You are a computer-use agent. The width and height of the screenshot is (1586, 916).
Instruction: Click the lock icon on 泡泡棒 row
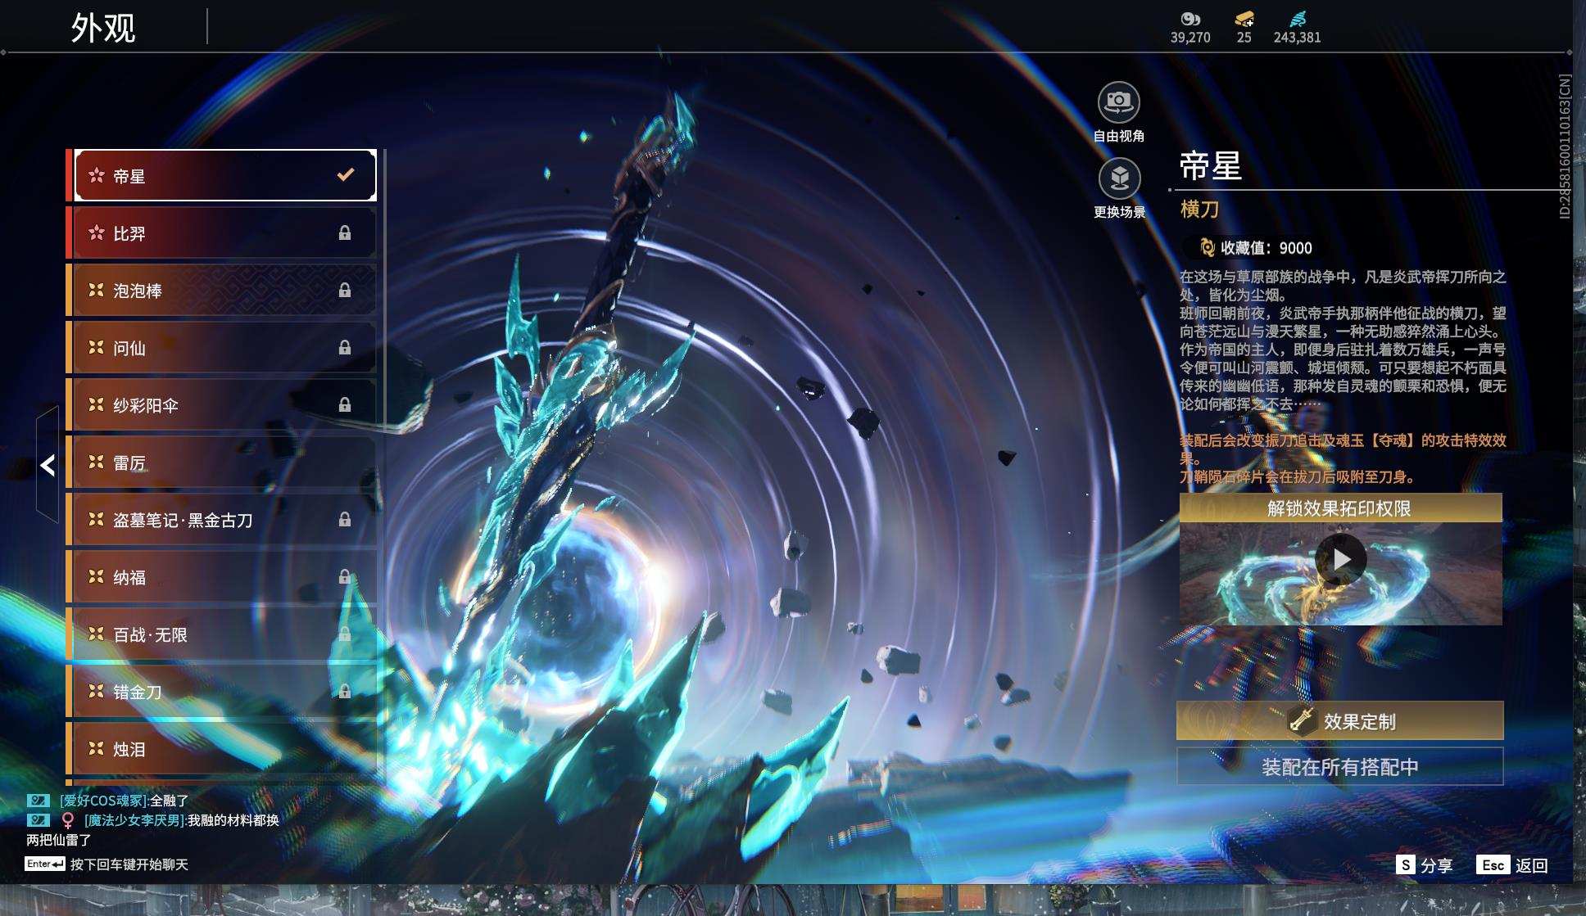345,291
